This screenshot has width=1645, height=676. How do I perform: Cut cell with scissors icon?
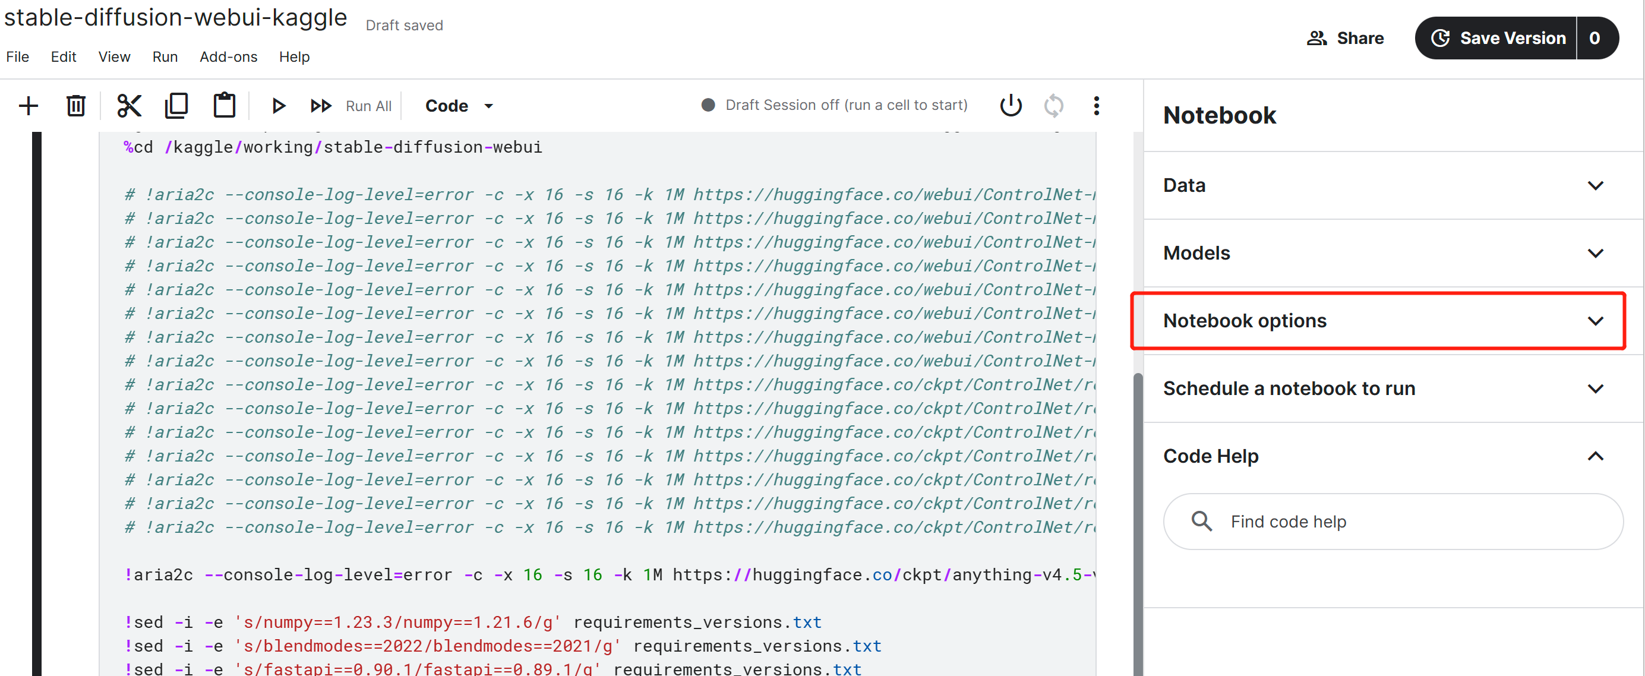click(x=129, y=106)
